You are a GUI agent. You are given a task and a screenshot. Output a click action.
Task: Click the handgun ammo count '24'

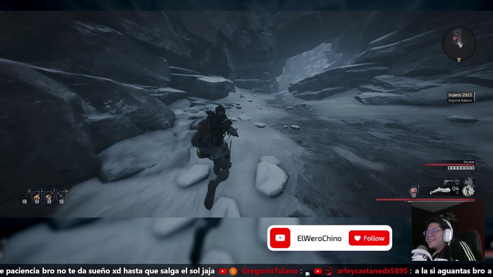pyautogui.click(x=457, y=180)
